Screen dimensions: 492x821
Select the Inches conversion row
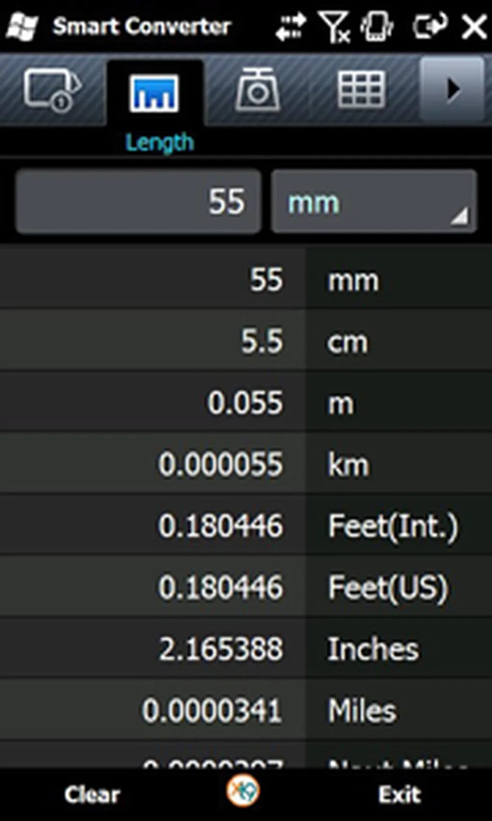point(246,649)
